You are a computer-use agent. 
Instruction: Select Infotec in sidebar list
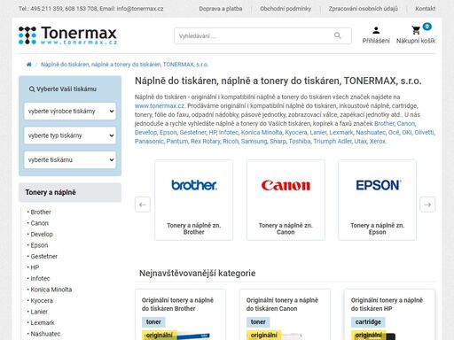point(40,278)
